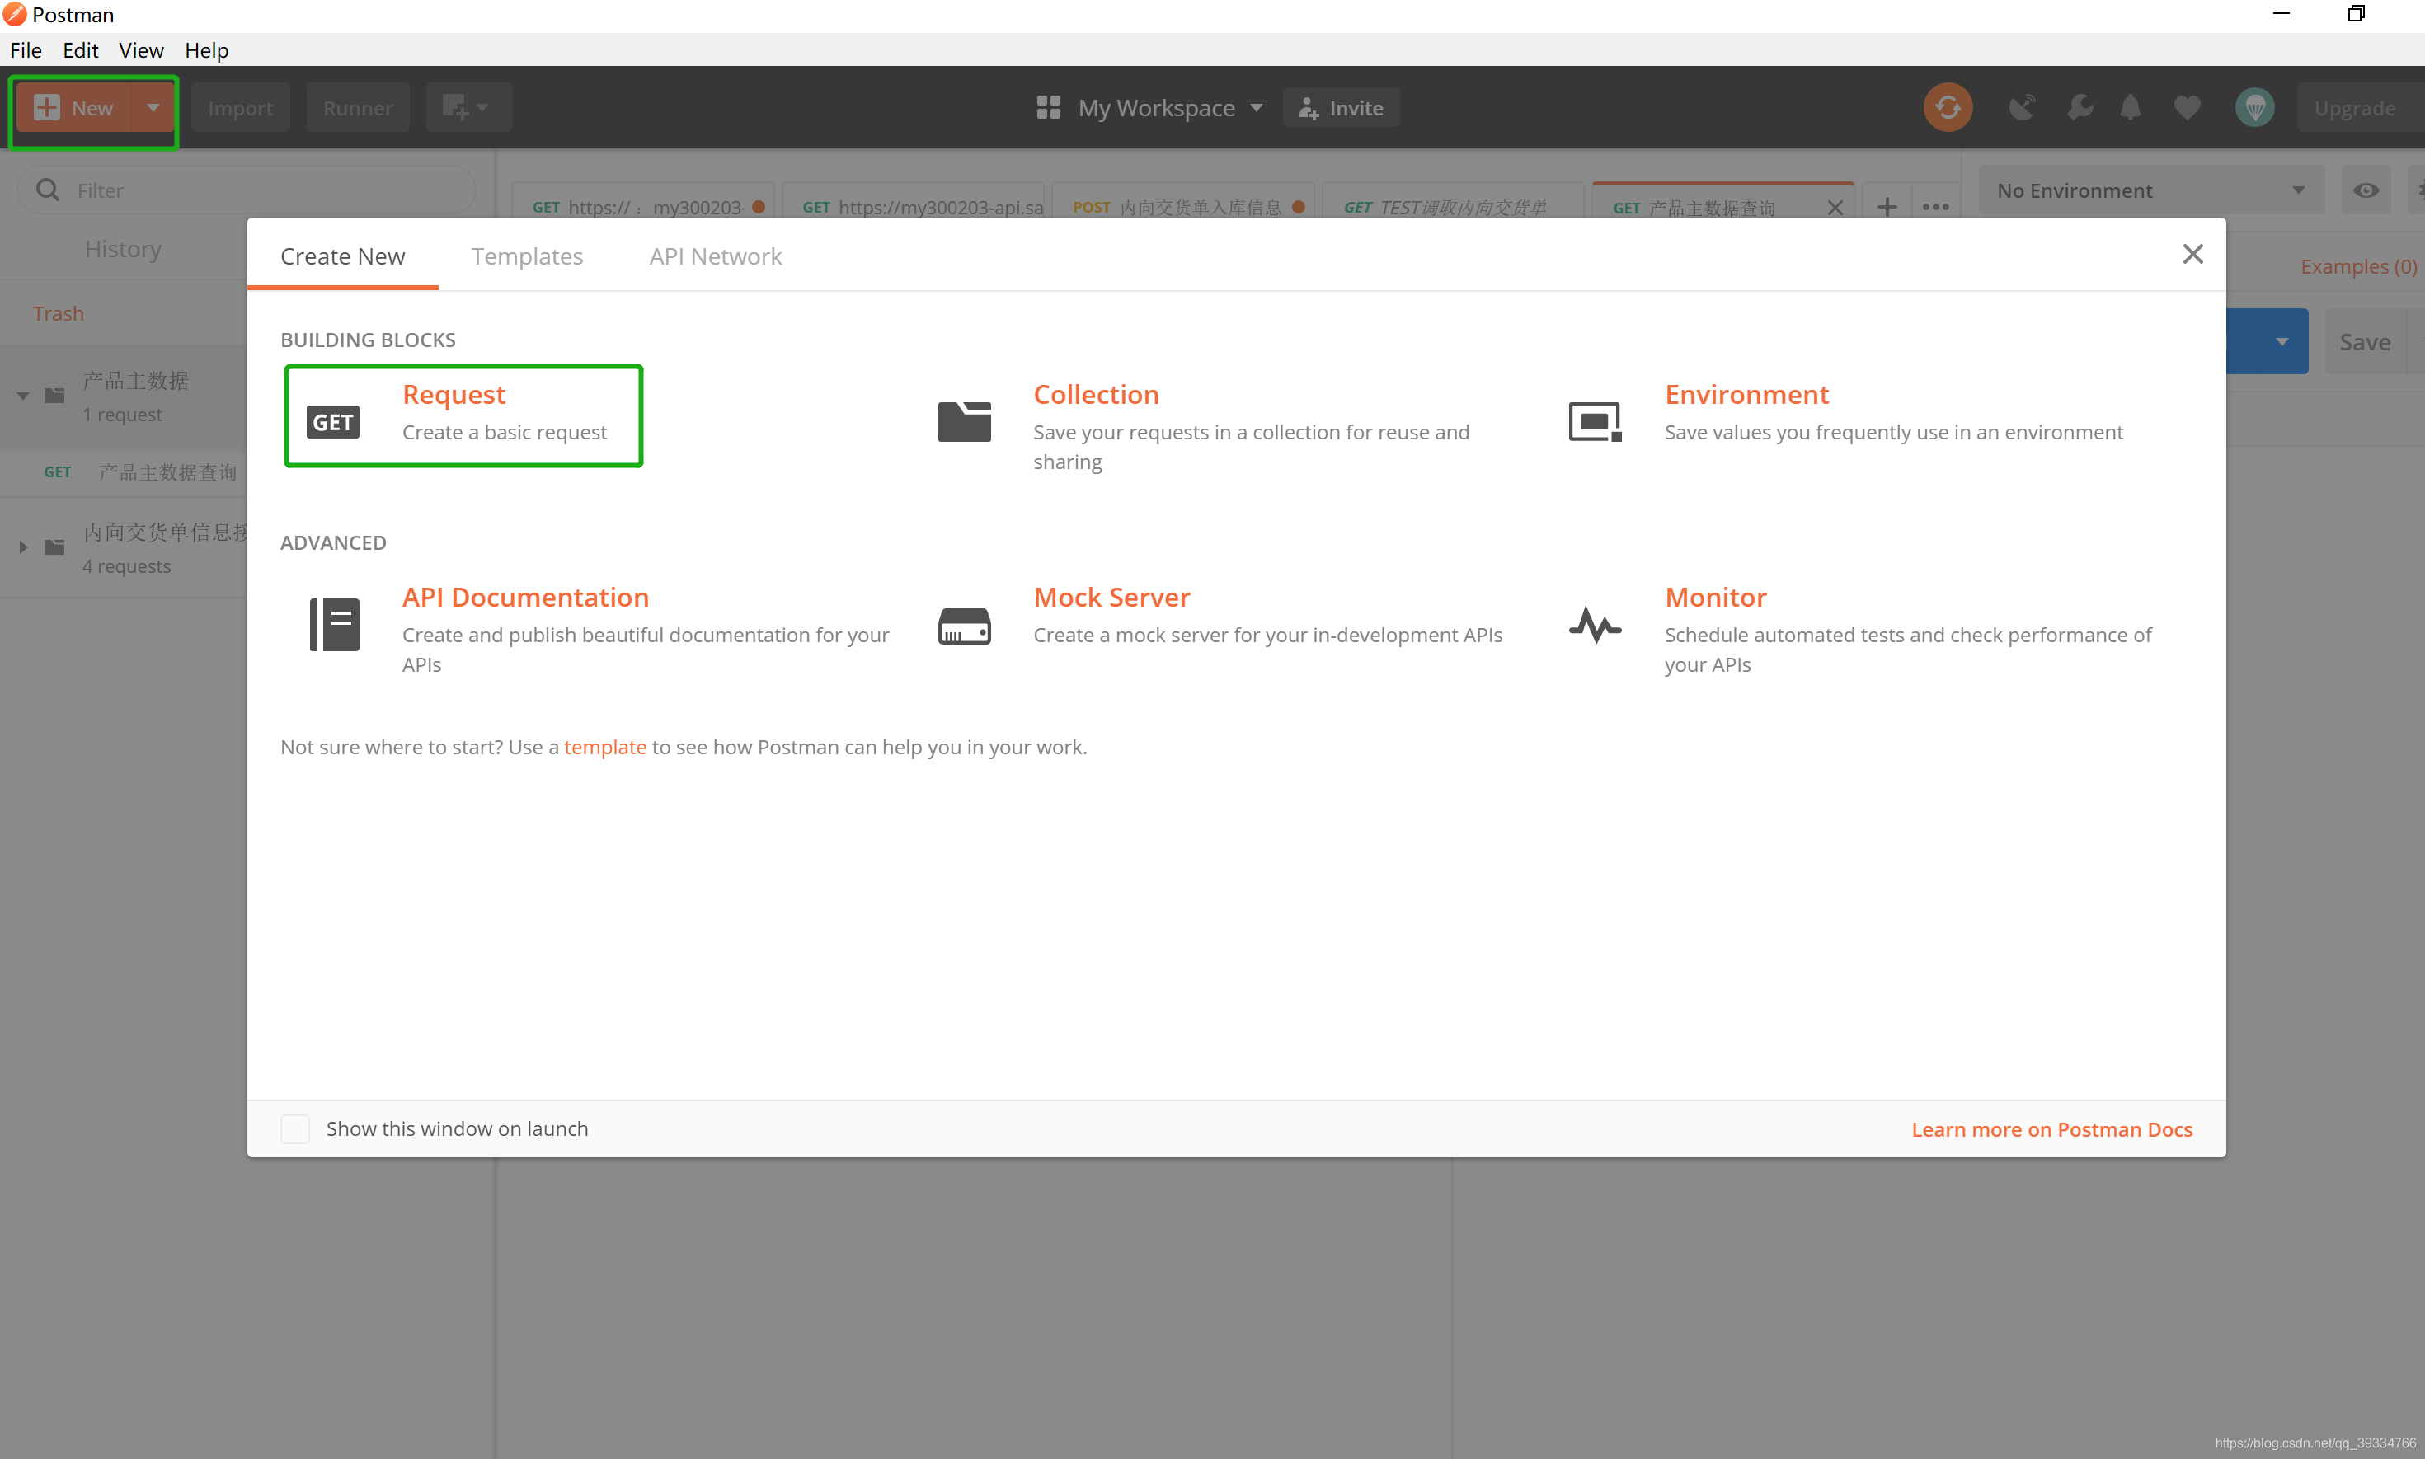Choose the Mock Server option
Screen dimensions: 2425x1459
[1111, 597]
